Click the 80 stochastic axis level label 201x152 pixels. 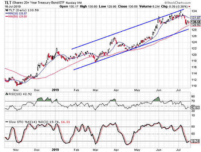tap(193, 127)
